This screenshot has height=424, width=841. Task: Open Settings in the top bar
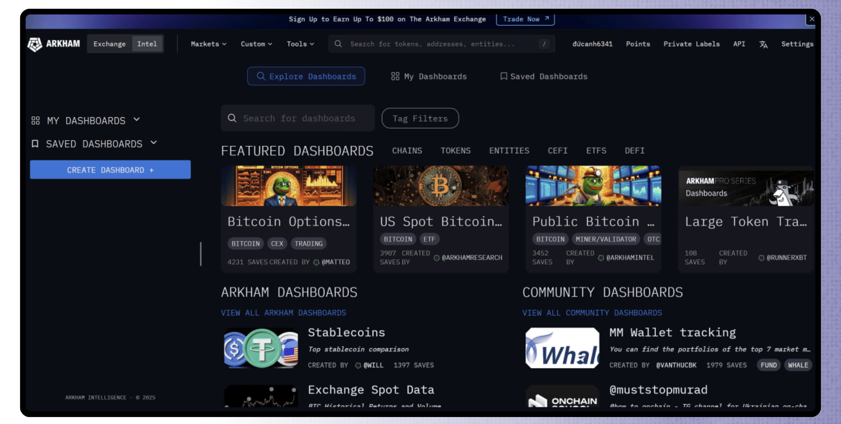(798, 44)
